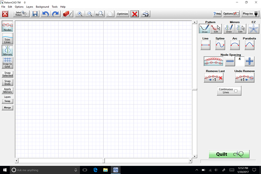261x174 pixels.
Task: Select the Line drawing tool
Action: [x=206, y=45]
